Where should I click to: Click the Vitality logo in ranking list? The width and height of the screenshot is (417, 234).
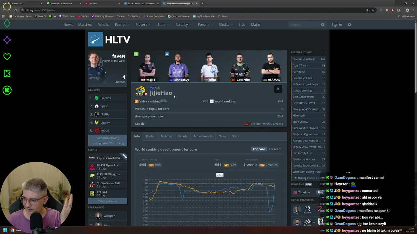click(96, 123)
